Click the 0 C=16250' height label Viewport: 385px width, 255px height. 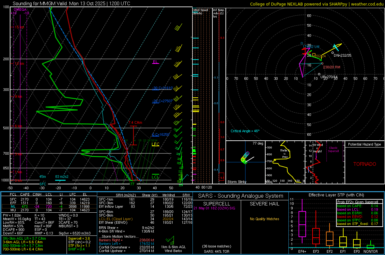tap(161, 135)
